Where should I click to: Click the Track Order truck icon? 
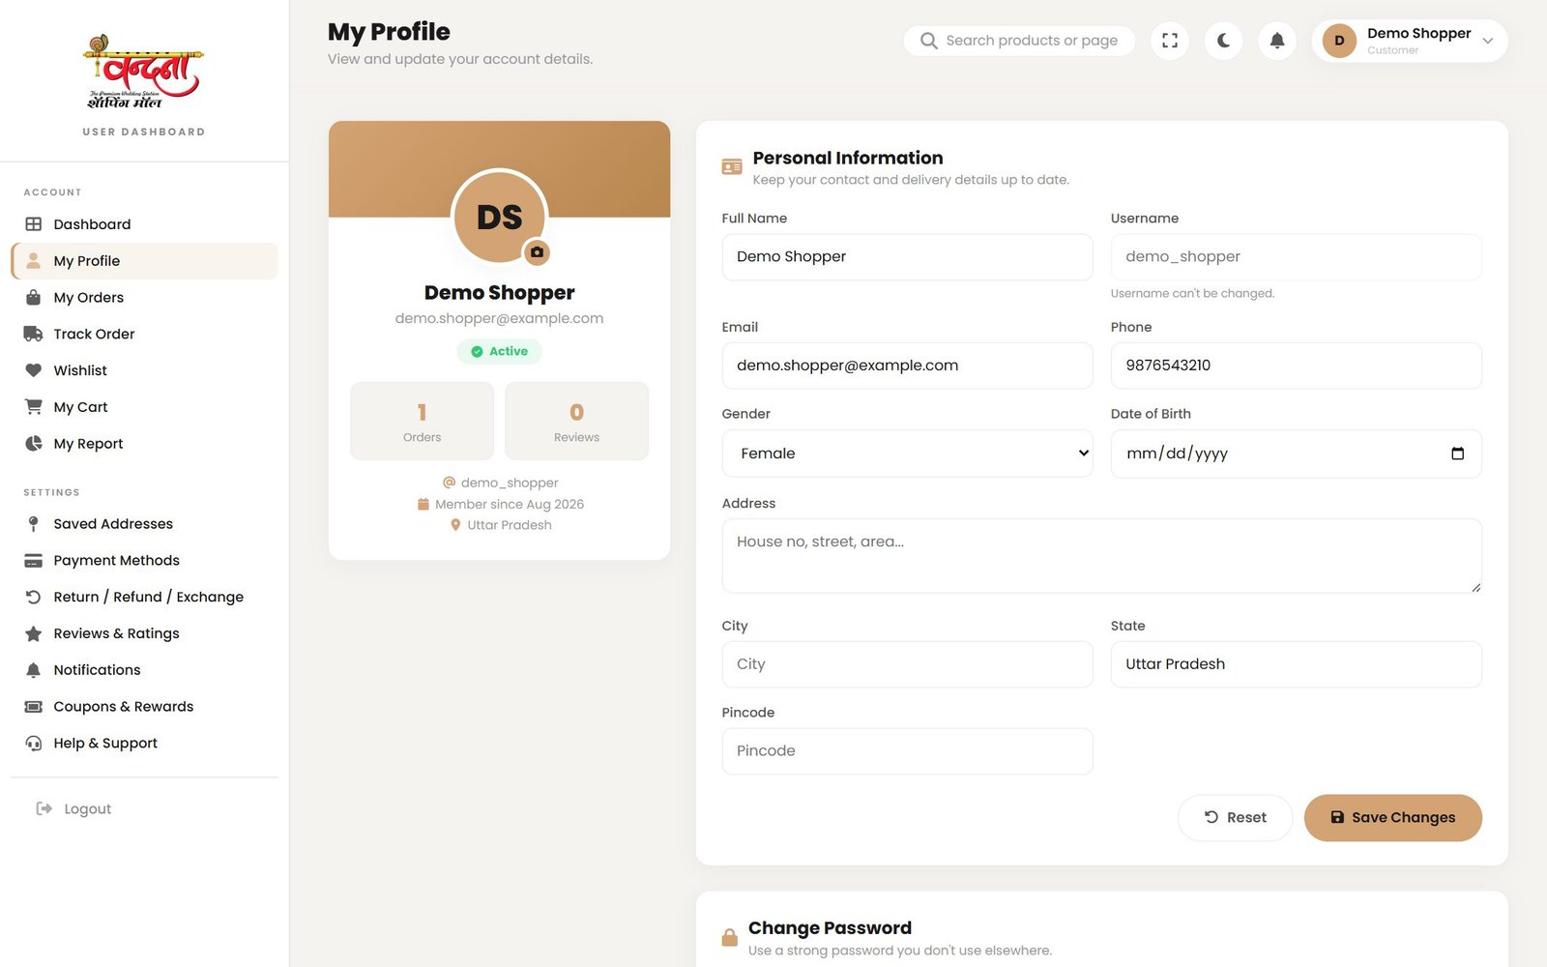[33, 334]
